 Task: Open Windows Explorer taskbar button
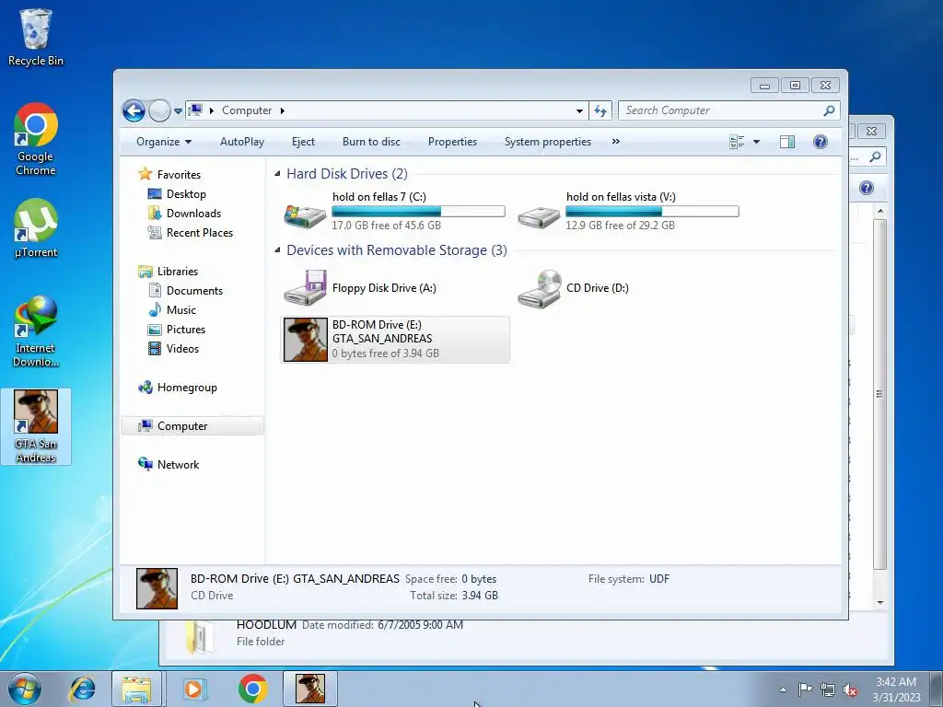coord(136,689)
